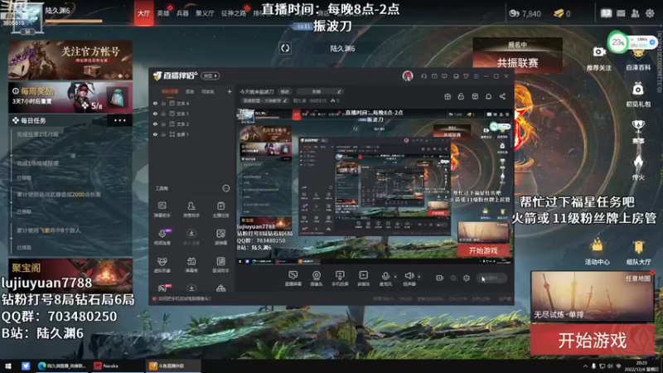Expand speaker options arrow
663x373 pixels.
(x=419, y=277)
